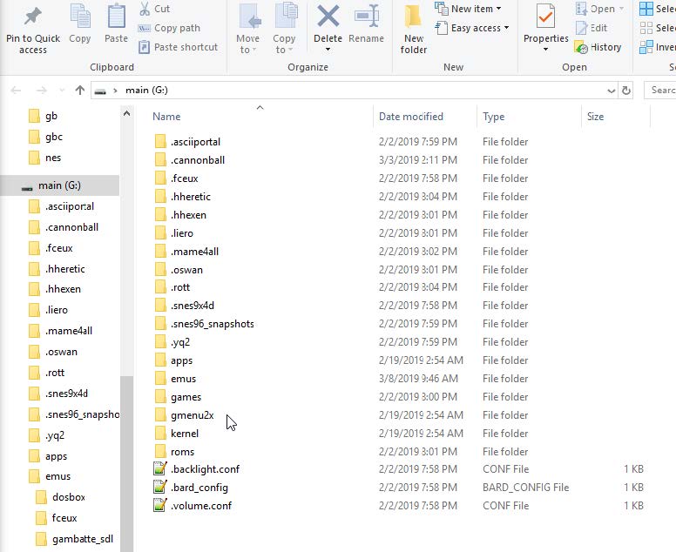Image resolution: width=676 pixels, height=552 pixels.
Task: Refresh the main (G:) folder view
Action: coord(626,90)
